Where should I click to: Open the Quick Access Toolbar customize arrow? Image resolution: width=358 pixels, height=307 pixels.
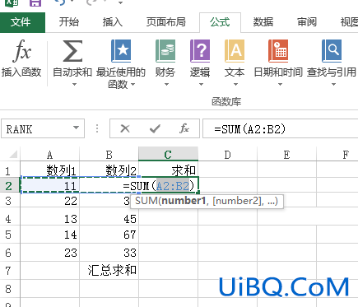pos(120,3)
